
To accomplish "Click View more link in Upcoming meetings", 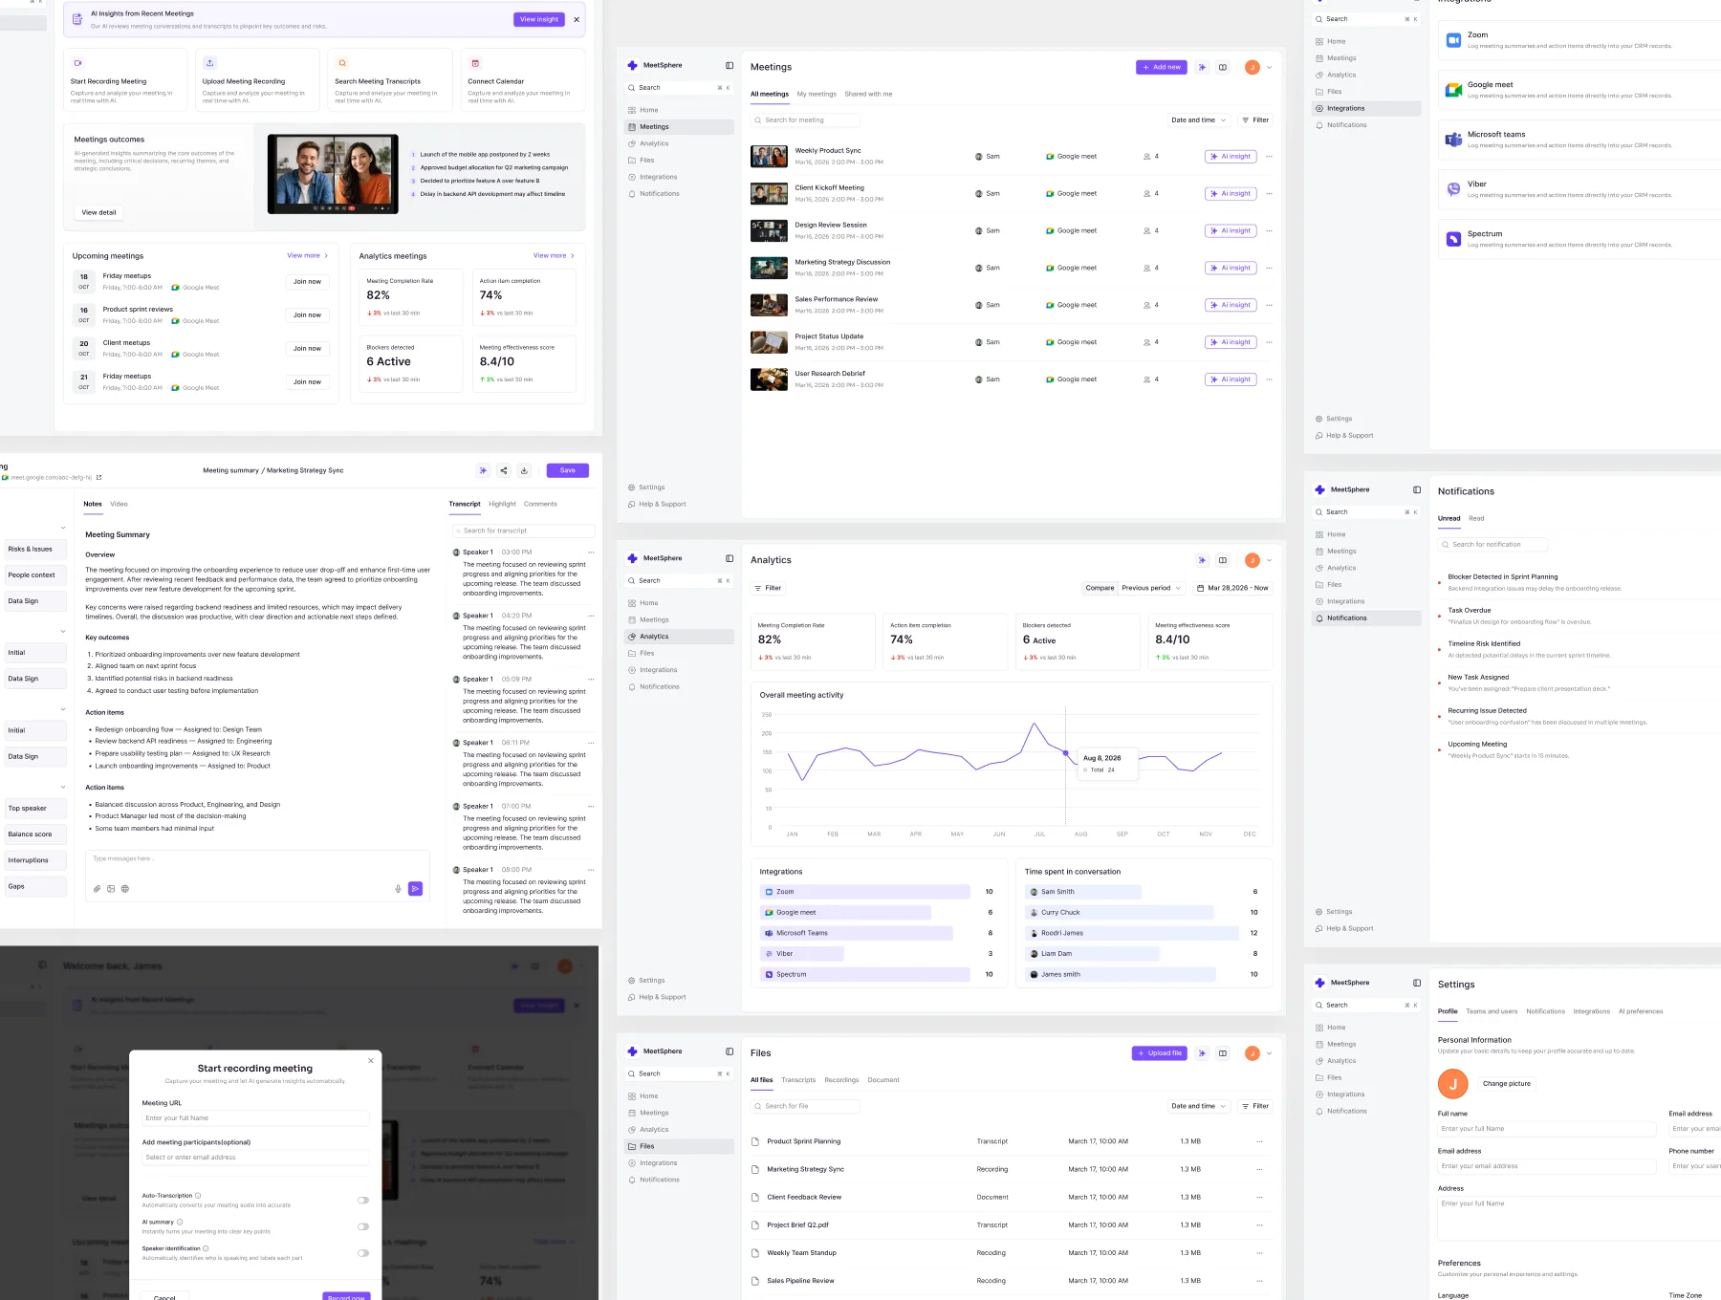I will point(307,255).
